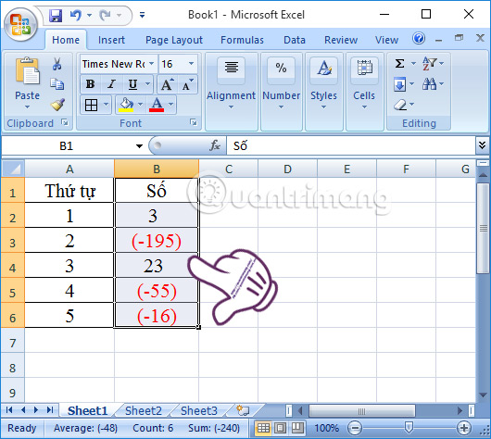Open the fill color dropdown arrow

pyautogui.click(x=140, y=105)
